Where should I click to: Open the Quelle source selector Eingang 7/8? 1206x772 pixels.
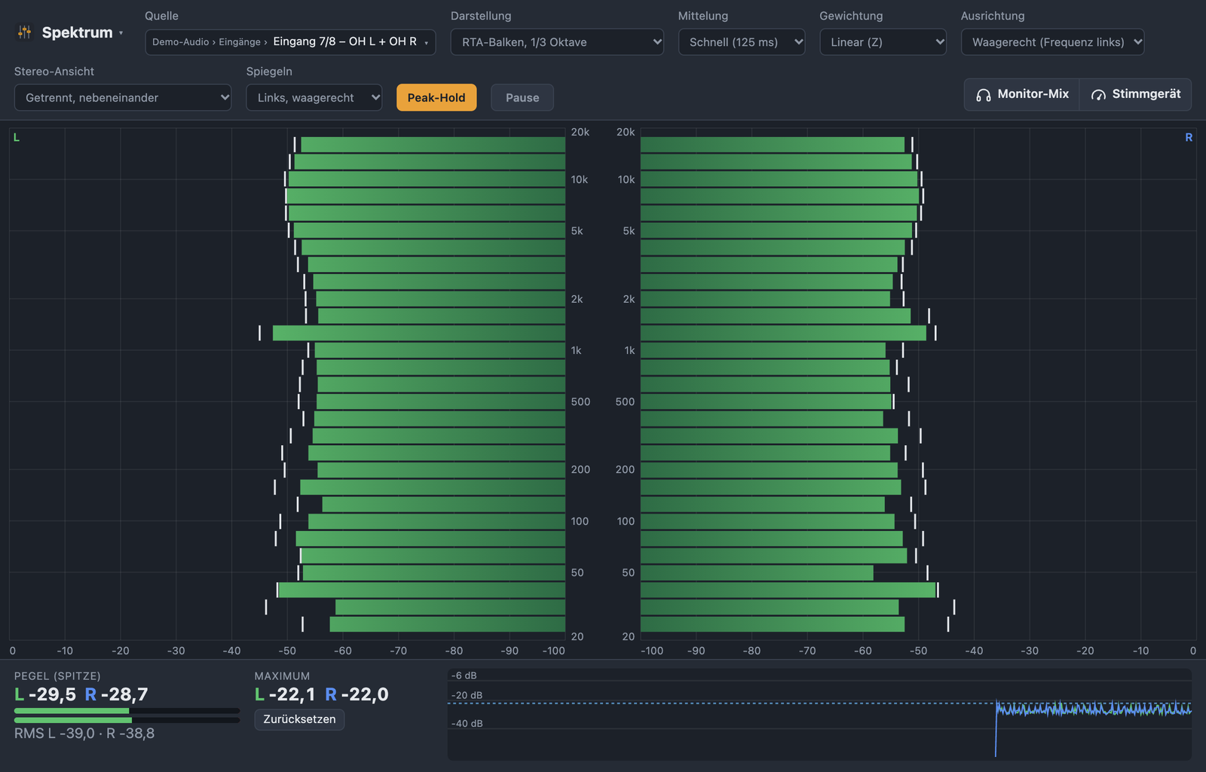pos(290,42)
